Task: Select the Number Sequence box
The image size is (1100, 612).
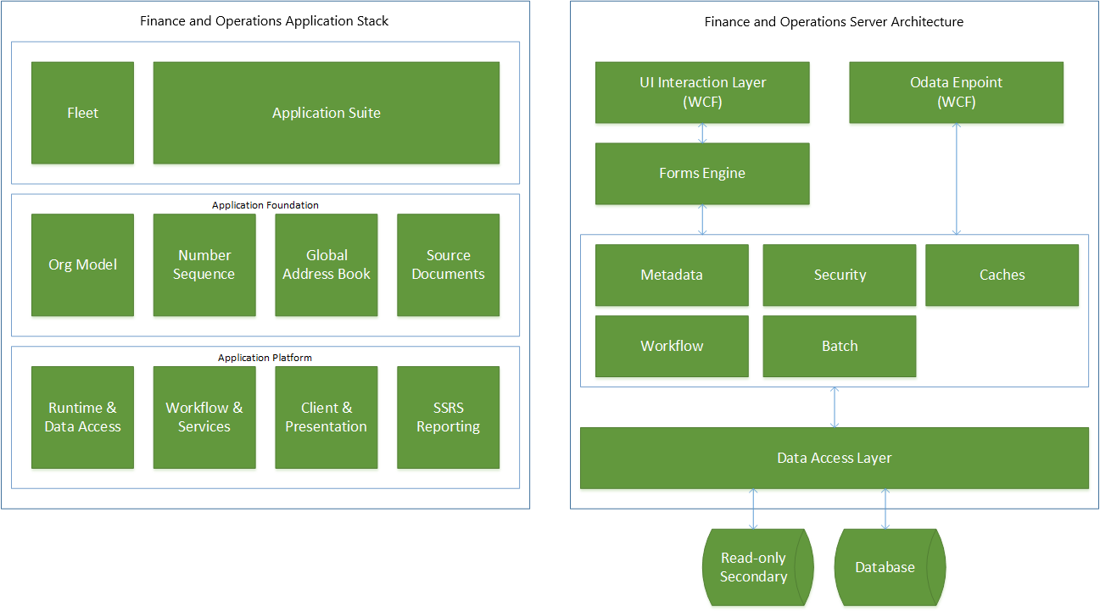Action: (x=204, y=264)
